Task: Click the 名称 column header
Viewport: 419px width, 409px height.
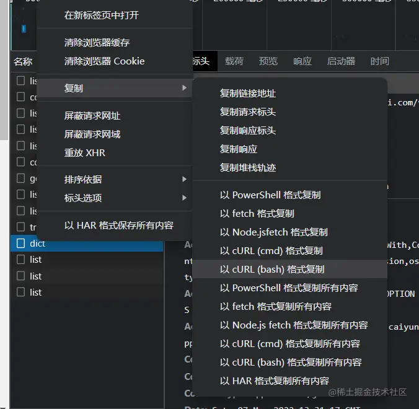Action: (x=23, y=62)
